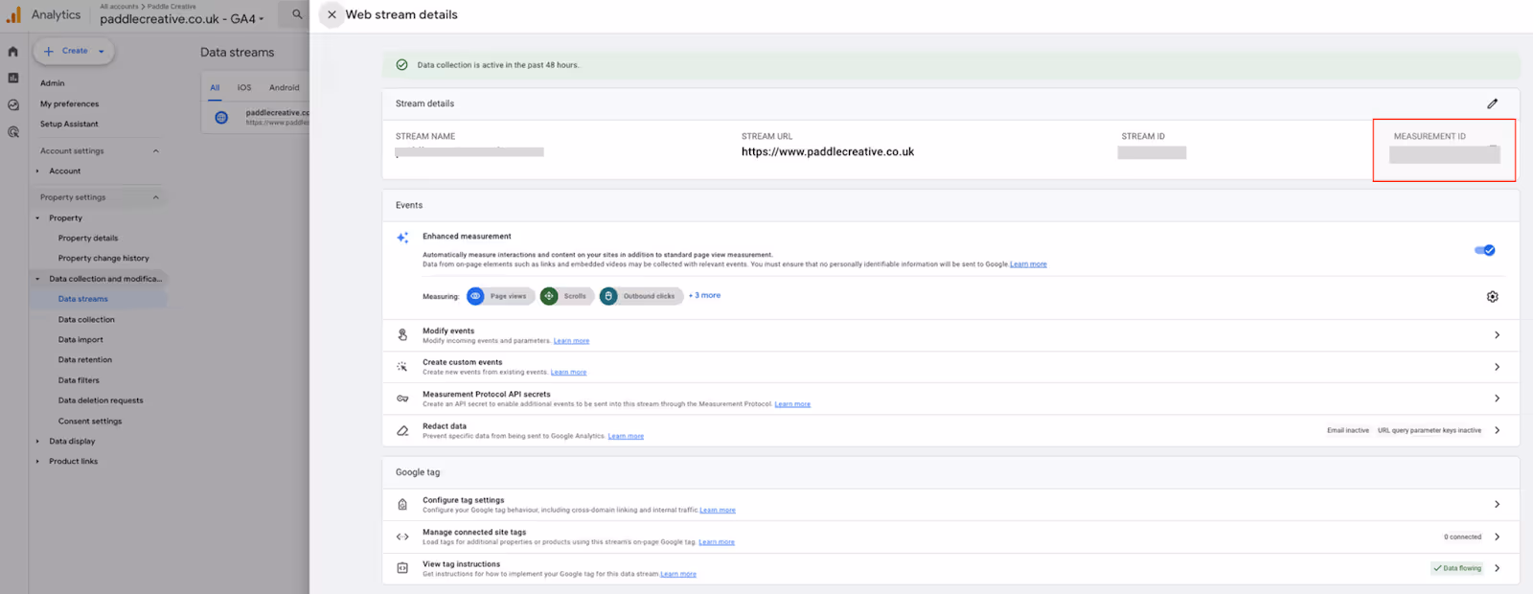Screen dimensions: 1533x594
Task: Click the stream URL https://www.paddlecreative.co.uk
Action: coord(828,151)
